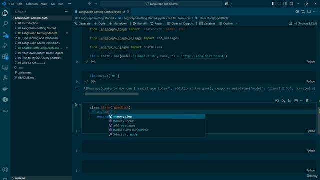Open the Copilot icon dropdown in the title bar
Screen dimensions: 320x180
[228, 4]
